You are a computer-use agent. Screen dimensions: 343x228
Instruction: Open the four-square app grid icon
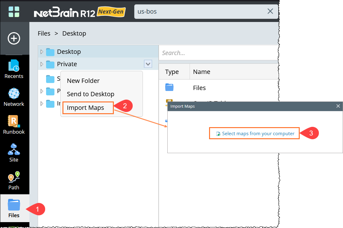pos(14,12)
